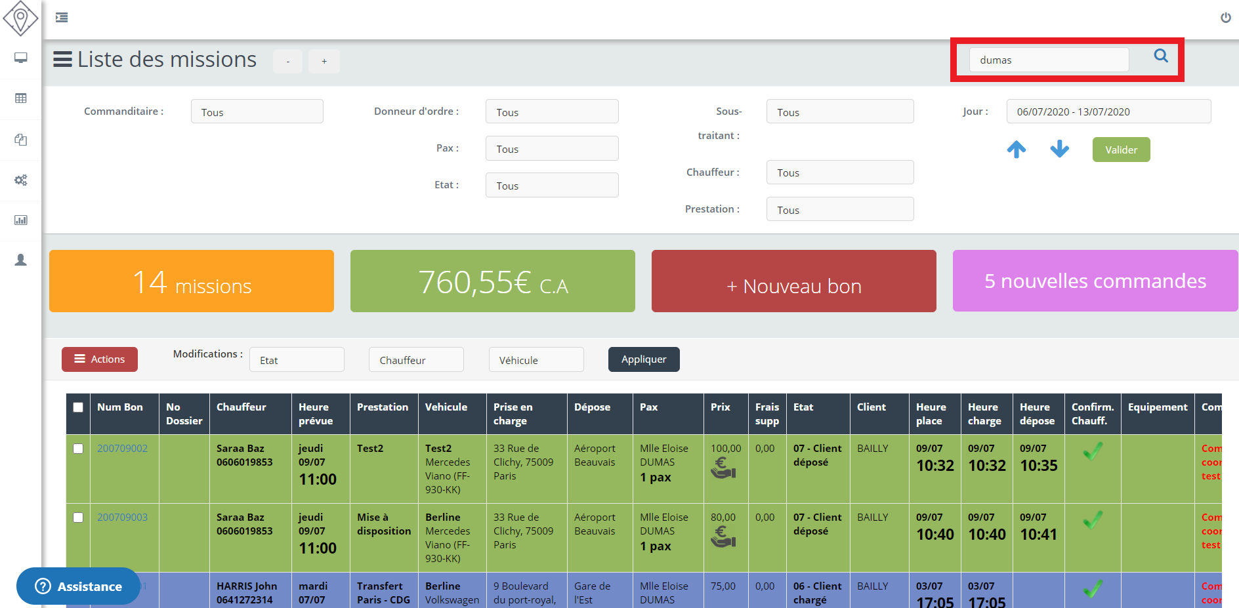The width and height of the screenshot is (1239, 608).
Task: Open the Commanditaire dropdown
Action: tap(257, 111)
